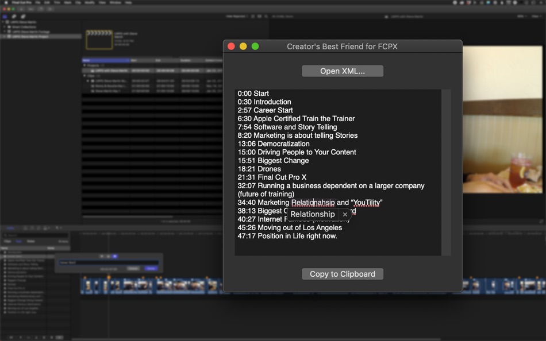Click the 38:13 Biggest line start
This screenshot has height=341, width=546.
(262, 211)
